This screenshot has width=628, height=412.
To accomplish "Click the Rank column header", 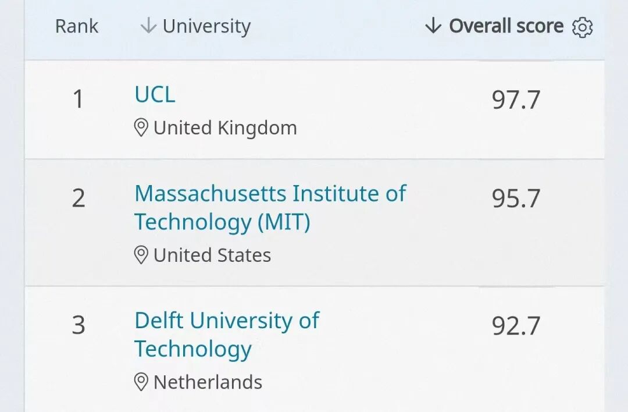I will [x=77, y=26].
